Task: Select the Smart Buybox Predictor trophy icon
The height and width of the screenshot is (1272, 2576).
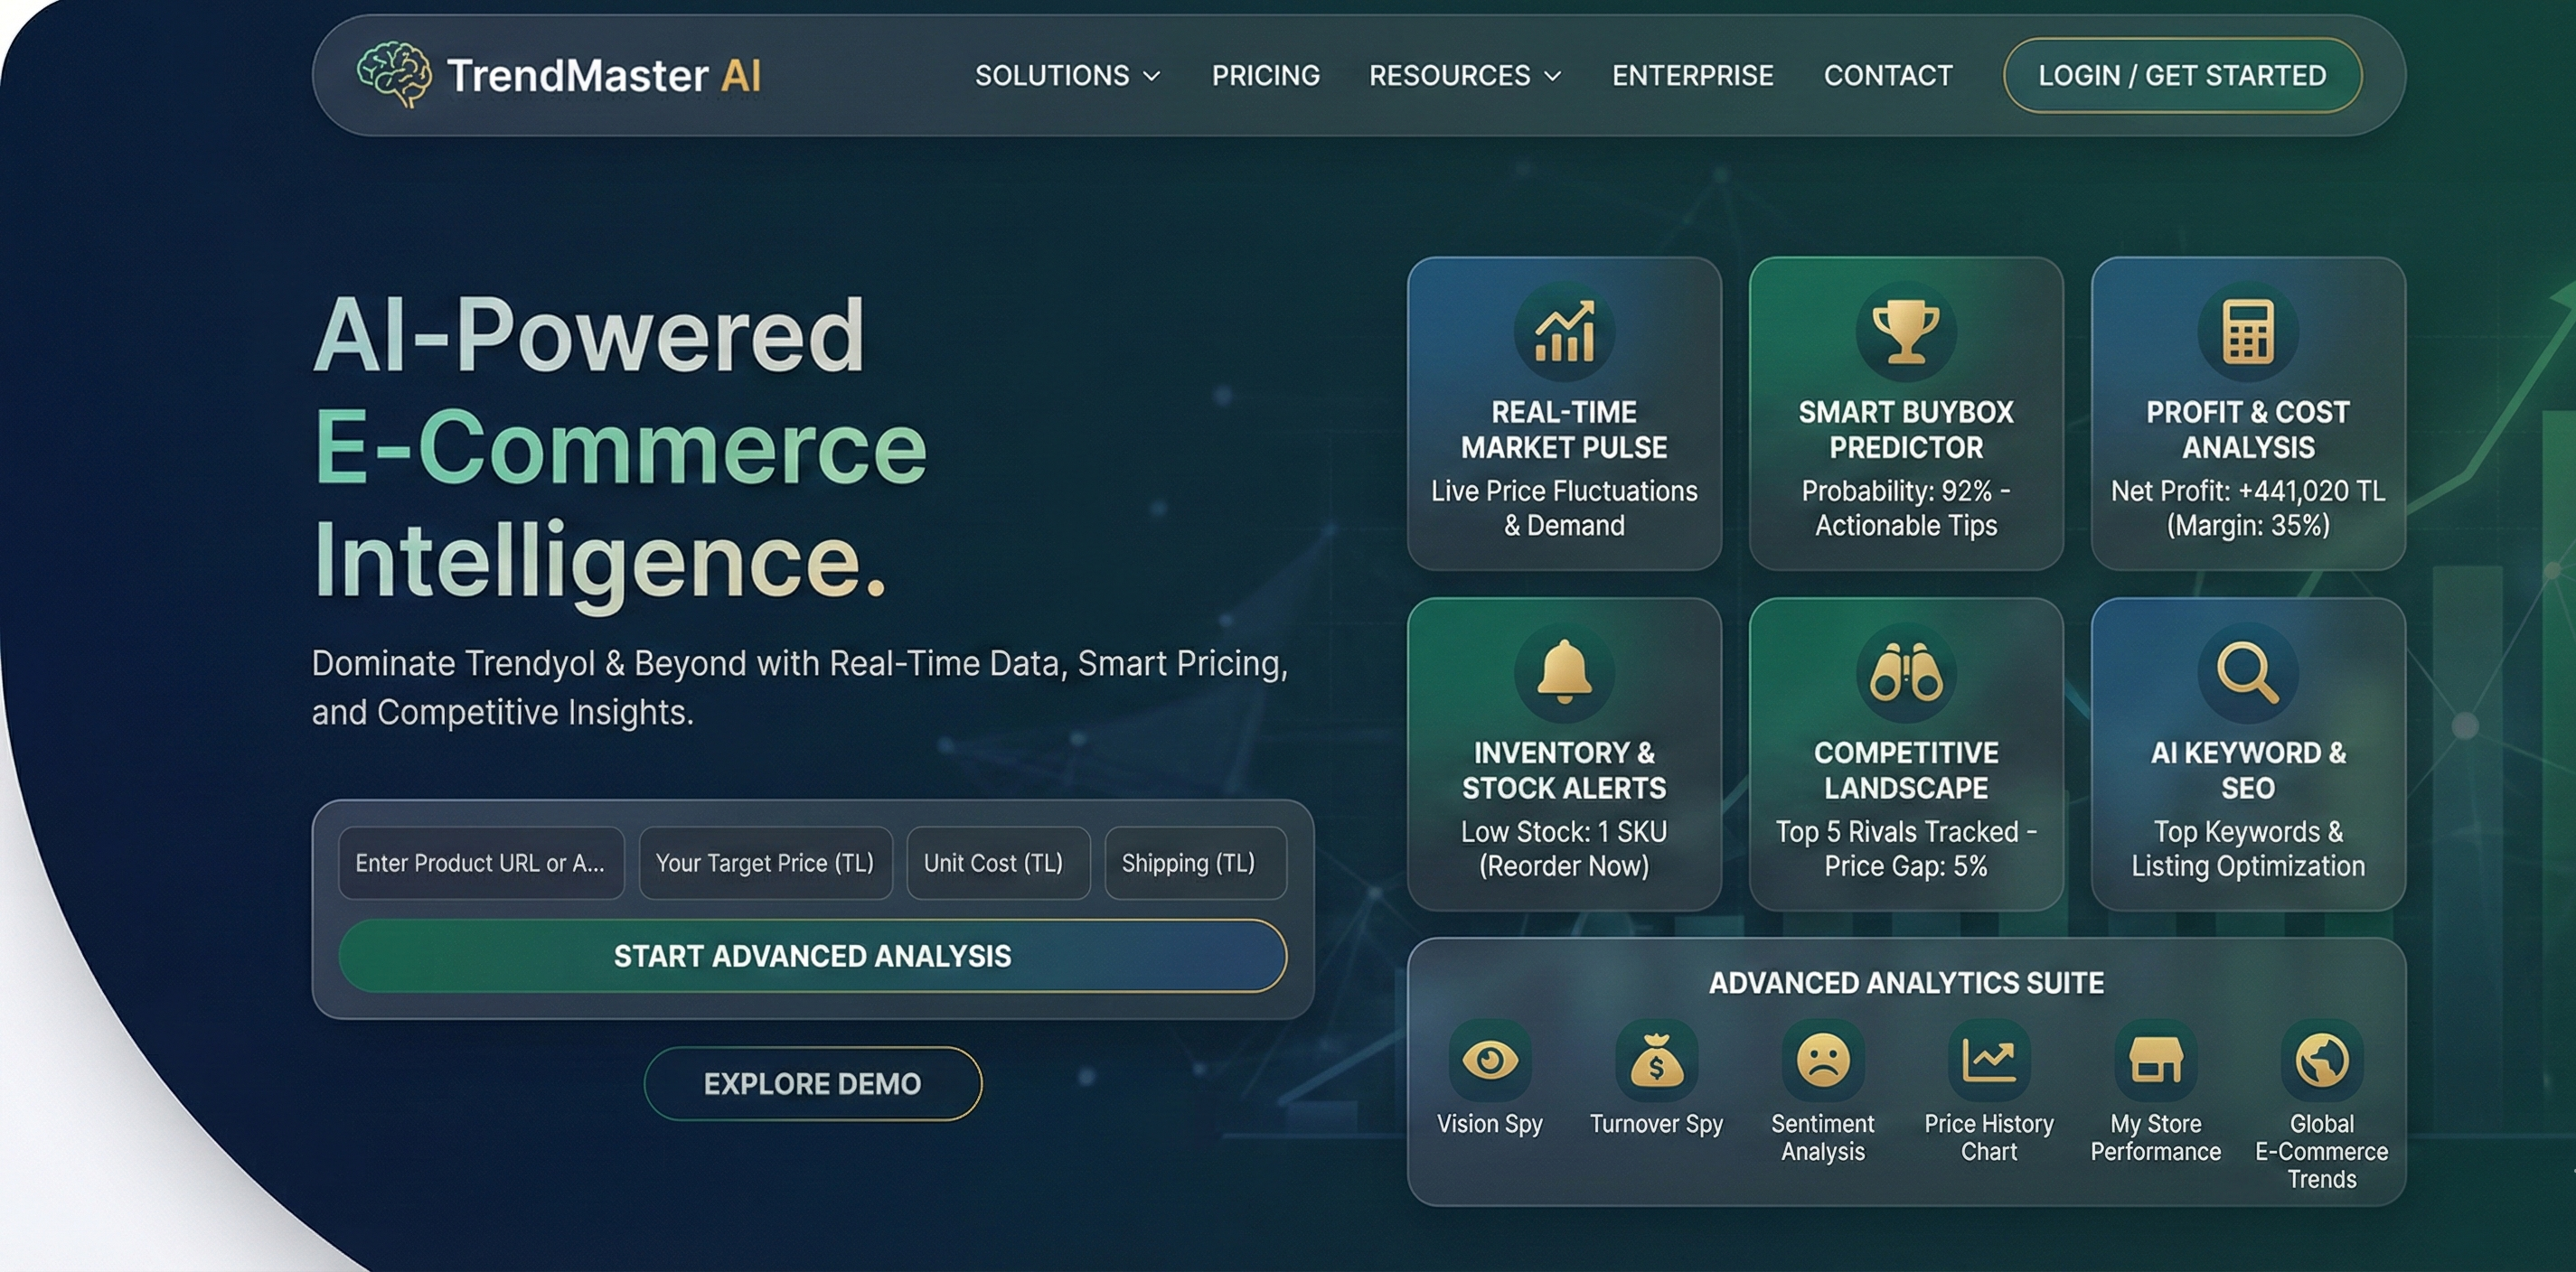Action: click(x=1906, y=331)
